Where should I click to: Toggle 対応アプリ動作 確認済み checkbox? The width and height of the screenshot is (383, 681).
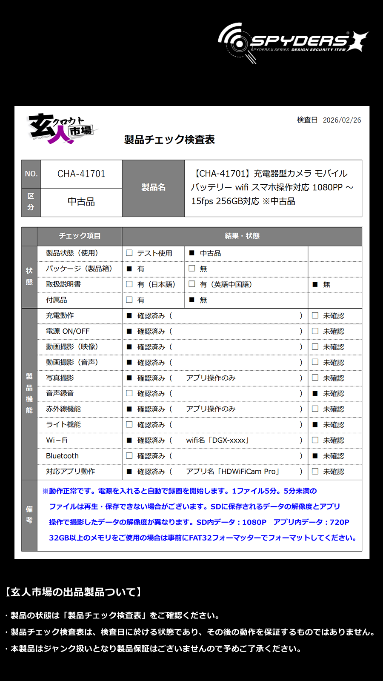click(129, 472)
